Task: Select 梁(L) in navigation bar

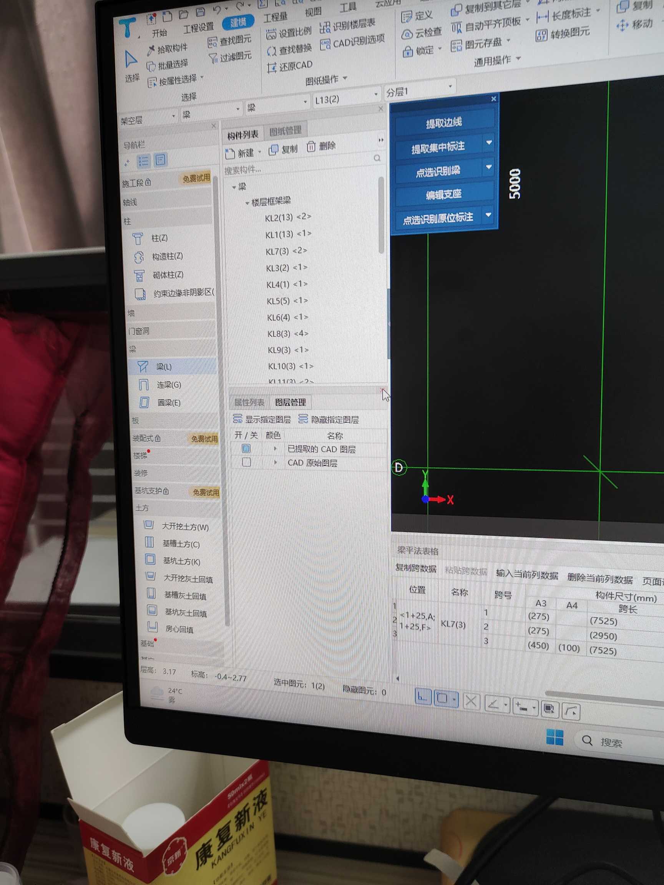Action: (173, 366)
